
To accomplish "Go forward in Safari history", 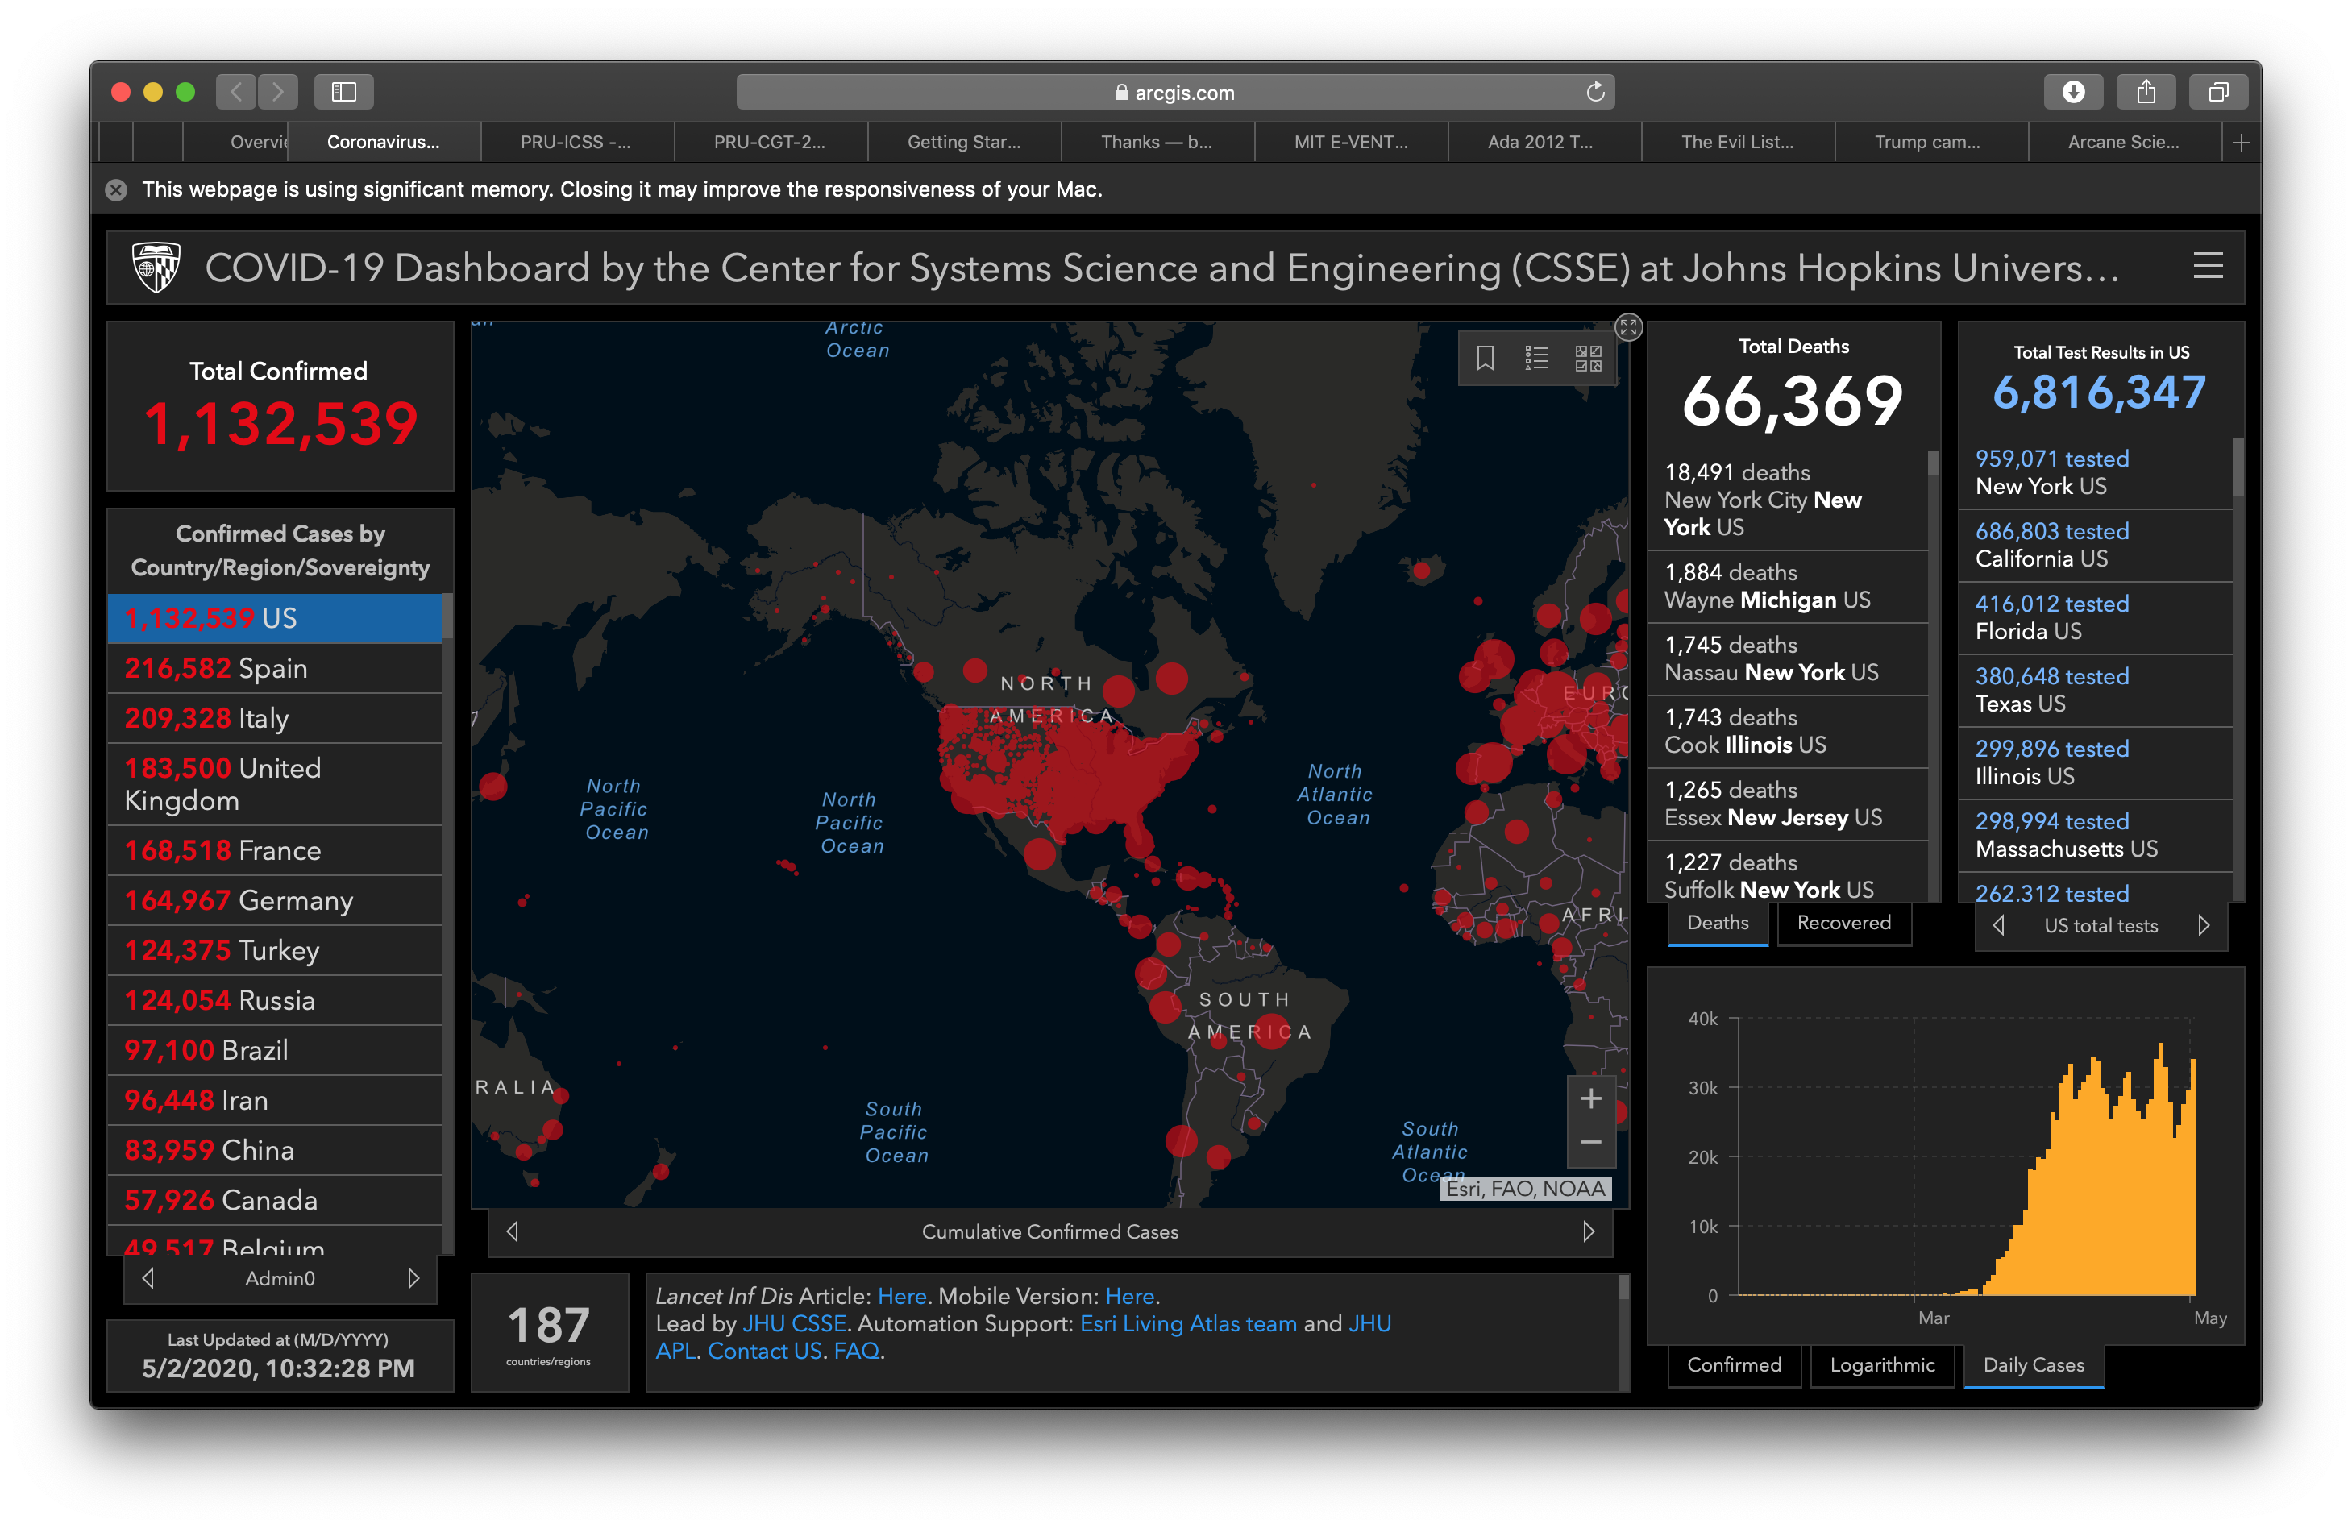I will (278, 92).
